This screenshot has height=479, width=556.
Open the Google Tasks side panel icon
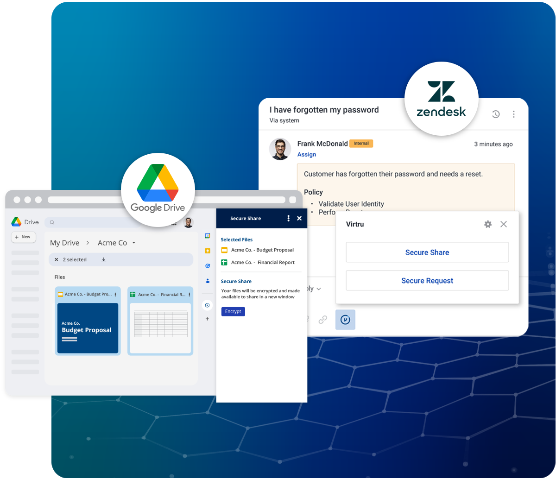208,266
